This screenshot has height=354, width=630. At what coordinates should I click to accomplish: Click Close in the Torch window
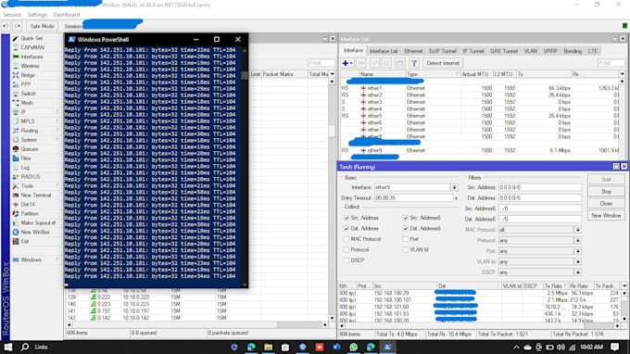click(x=606, y=204)
